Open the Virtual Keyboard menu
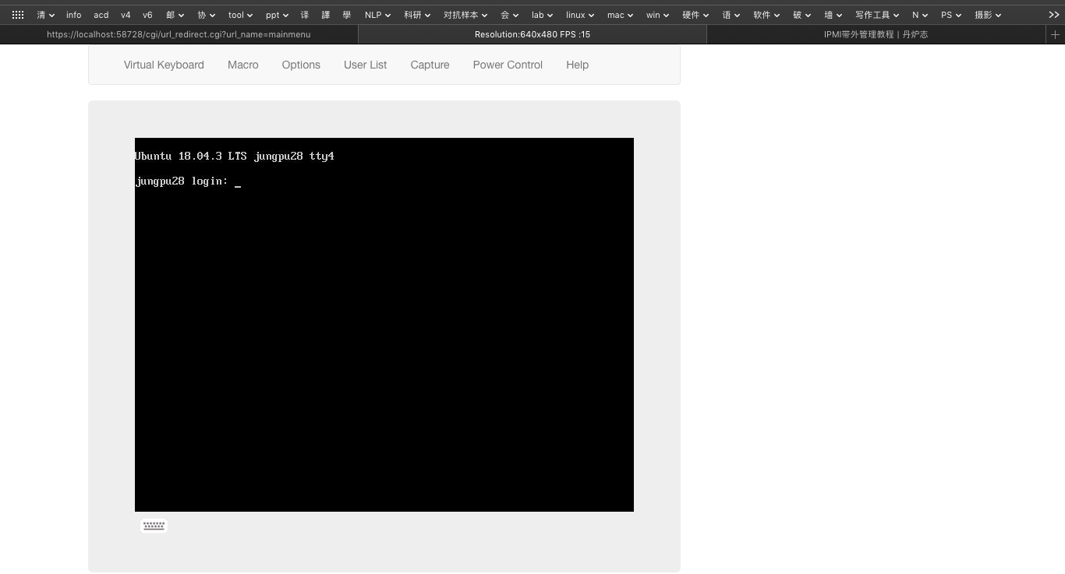Image resolution: width=1065 pixels, height=574 pixels. (164, 65)
